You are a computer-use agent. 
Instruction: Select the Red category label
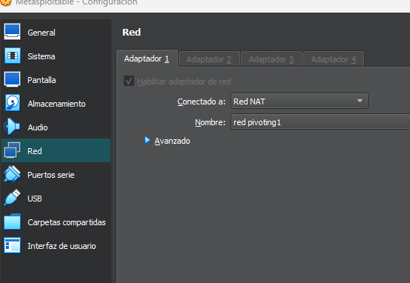(x=35, y=151)
